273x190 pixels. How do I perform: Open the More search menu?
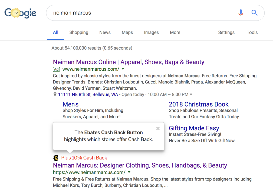(x=175, y=33)
